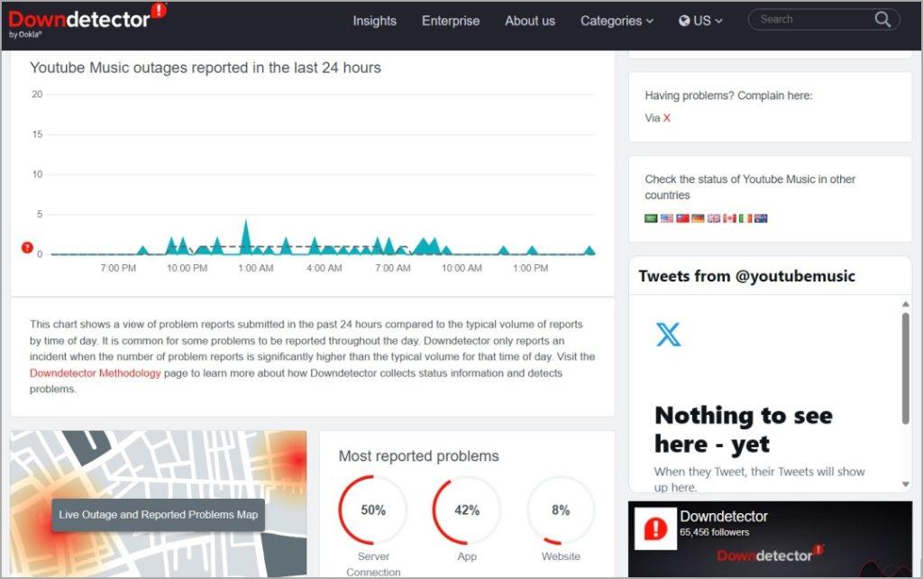
Task: Open the US country selector dropdown
Action: 700,21
